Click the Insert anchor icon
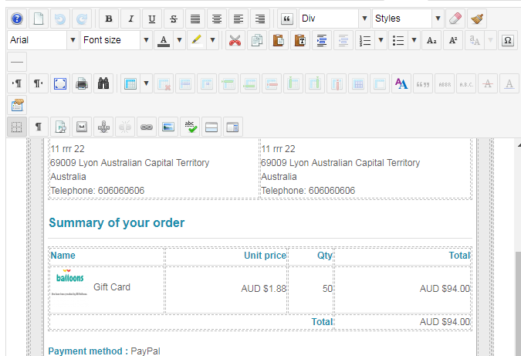 [103, 127]
